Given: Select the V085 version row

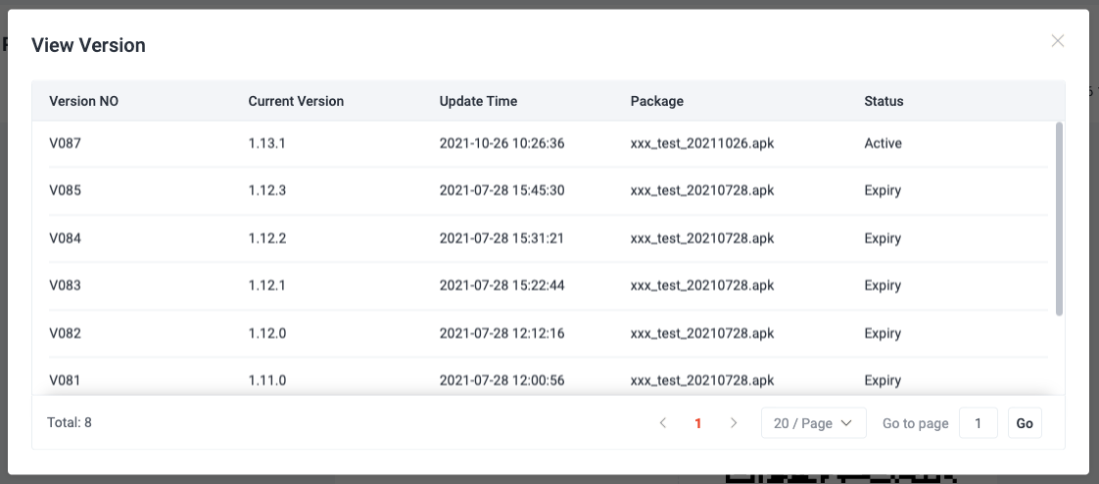Looking at the screenshot, I should pos(549,191).
